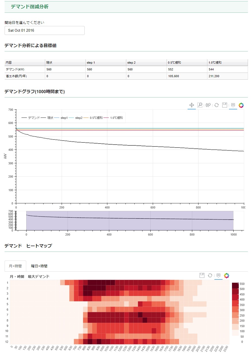
Task: Click the 省エネ額(円/年) row label
Action: (x=25, y=76)
